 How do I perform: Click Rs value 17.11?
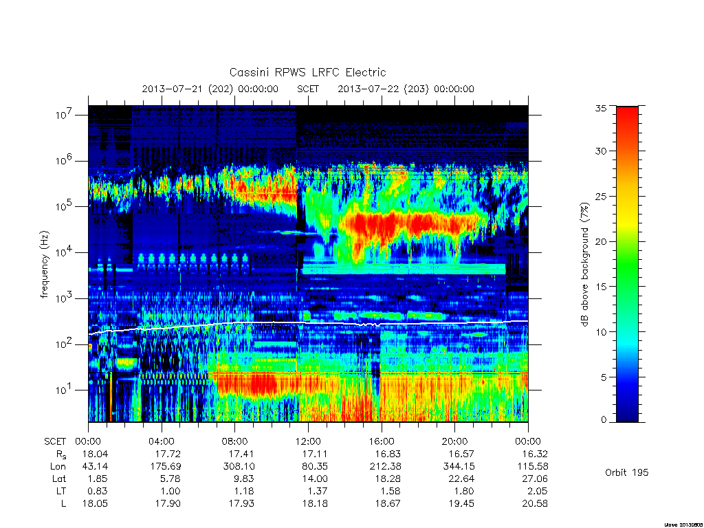click(x=315, y=454)
